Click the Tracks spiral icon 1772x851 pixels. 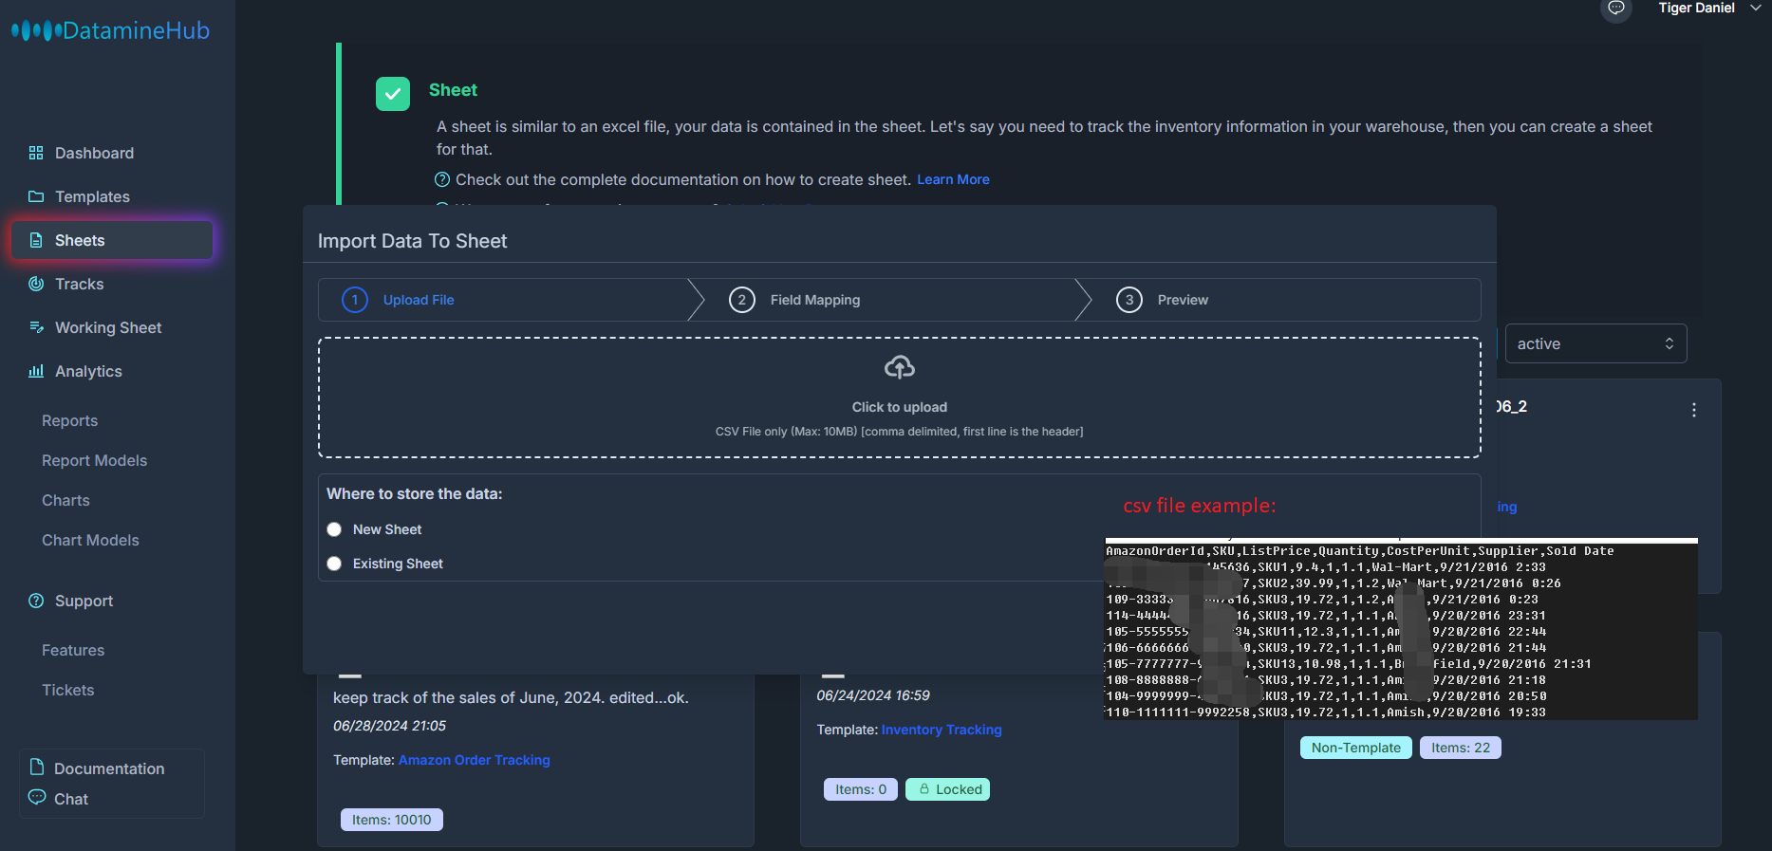(x=36, y=284)
